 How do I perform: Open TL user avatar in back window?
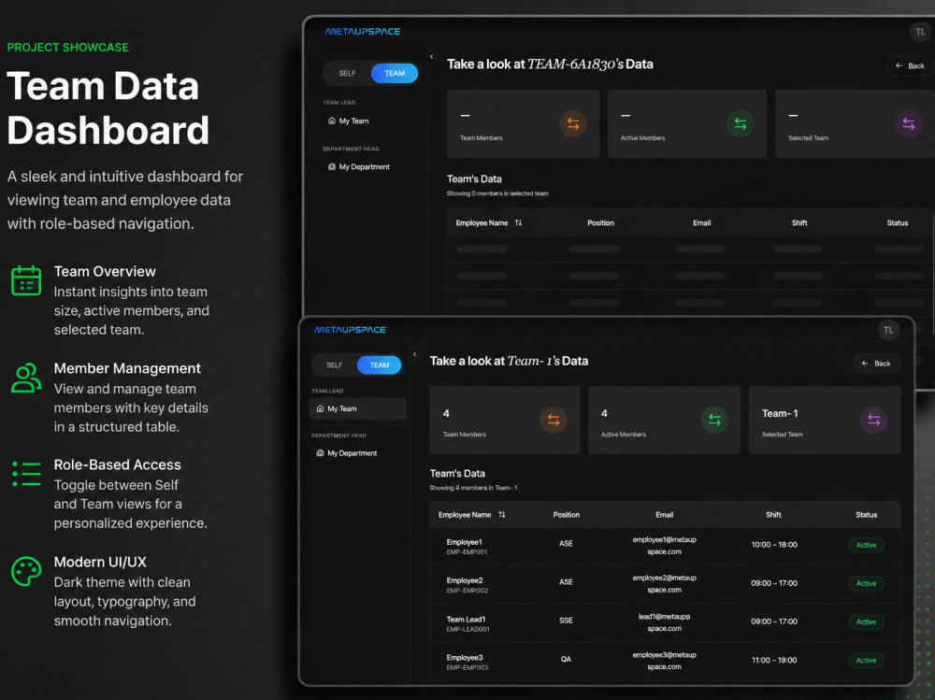point(920,32)
